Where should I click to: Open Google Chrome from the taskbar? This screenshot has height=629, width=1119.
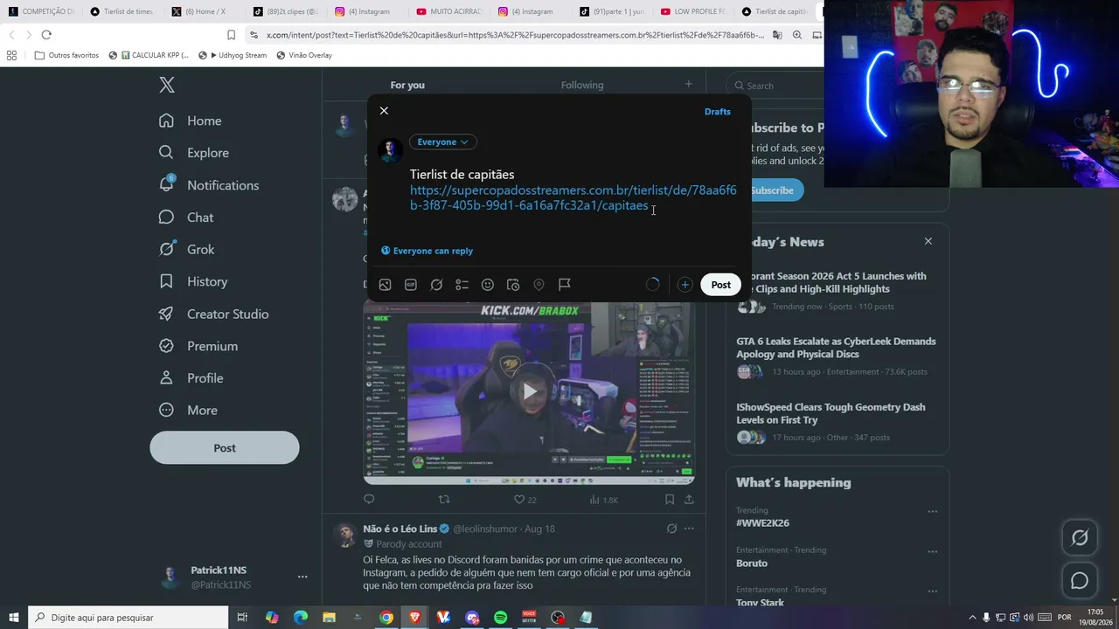(386, 618)
